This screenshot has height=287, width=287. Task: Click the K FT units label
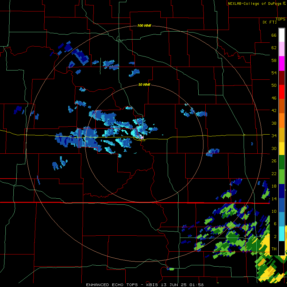pos(269,22)
